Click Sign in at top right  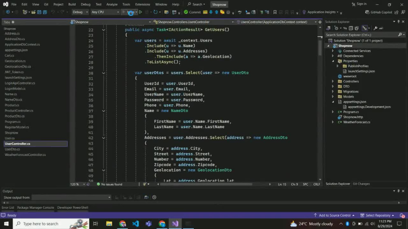click(359, 4)
